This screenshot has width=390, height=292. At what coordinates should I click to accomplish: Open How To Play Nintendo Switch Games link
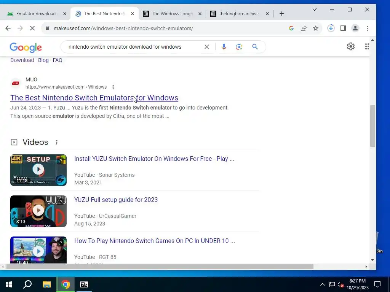[155, 241]
